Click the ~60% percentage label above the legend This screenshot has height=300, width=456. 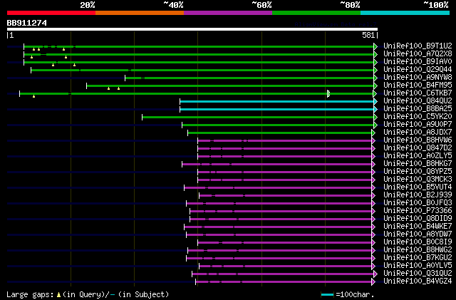click(x=261, y=5)
